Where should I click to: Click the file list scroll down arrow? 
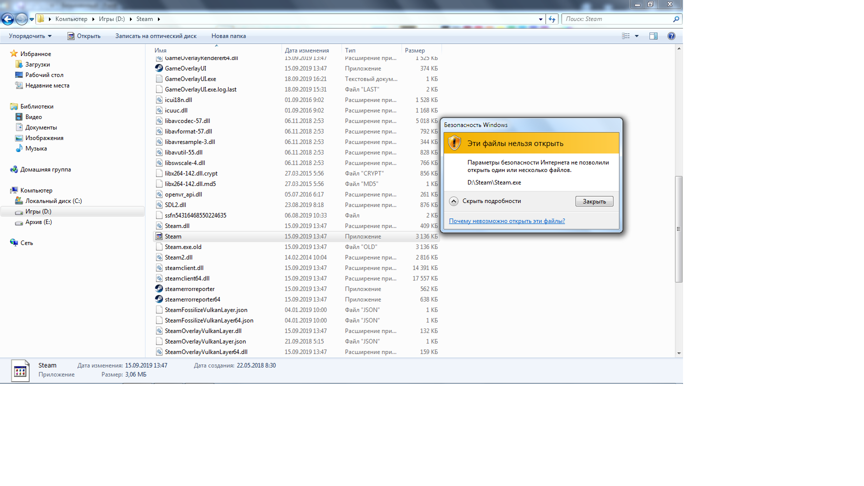click(678, 353)
